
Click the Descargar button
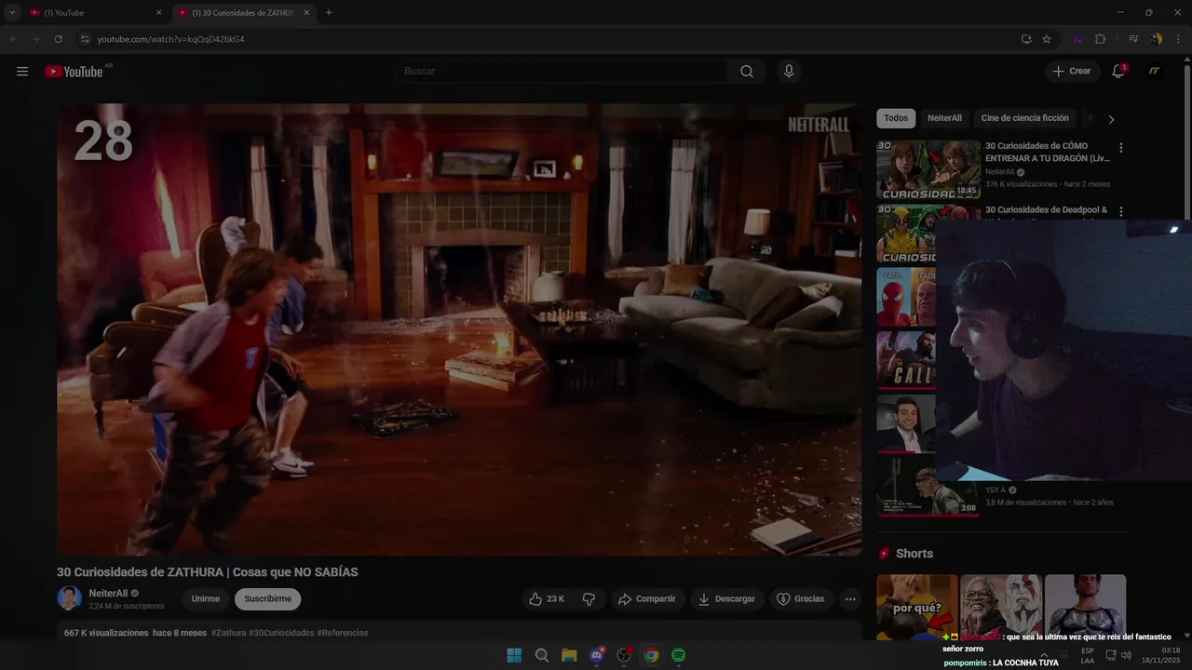727,599
